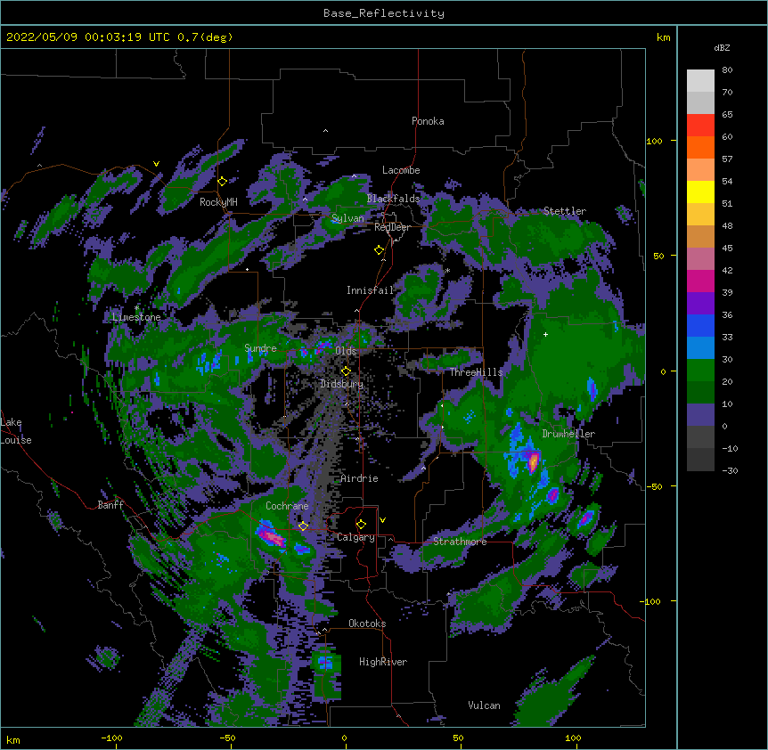Click the Airdrie city label
768x750 pixels.
click(359, 478)
